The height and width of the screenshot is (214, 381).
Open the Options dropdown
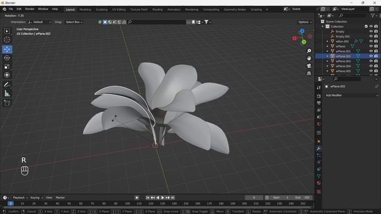(x=305, y=22)
